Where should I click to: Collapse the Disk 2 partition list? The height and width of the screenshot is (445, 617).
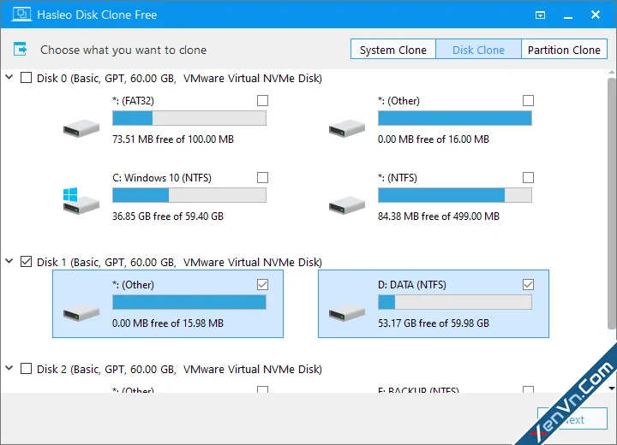click(9, 368)
